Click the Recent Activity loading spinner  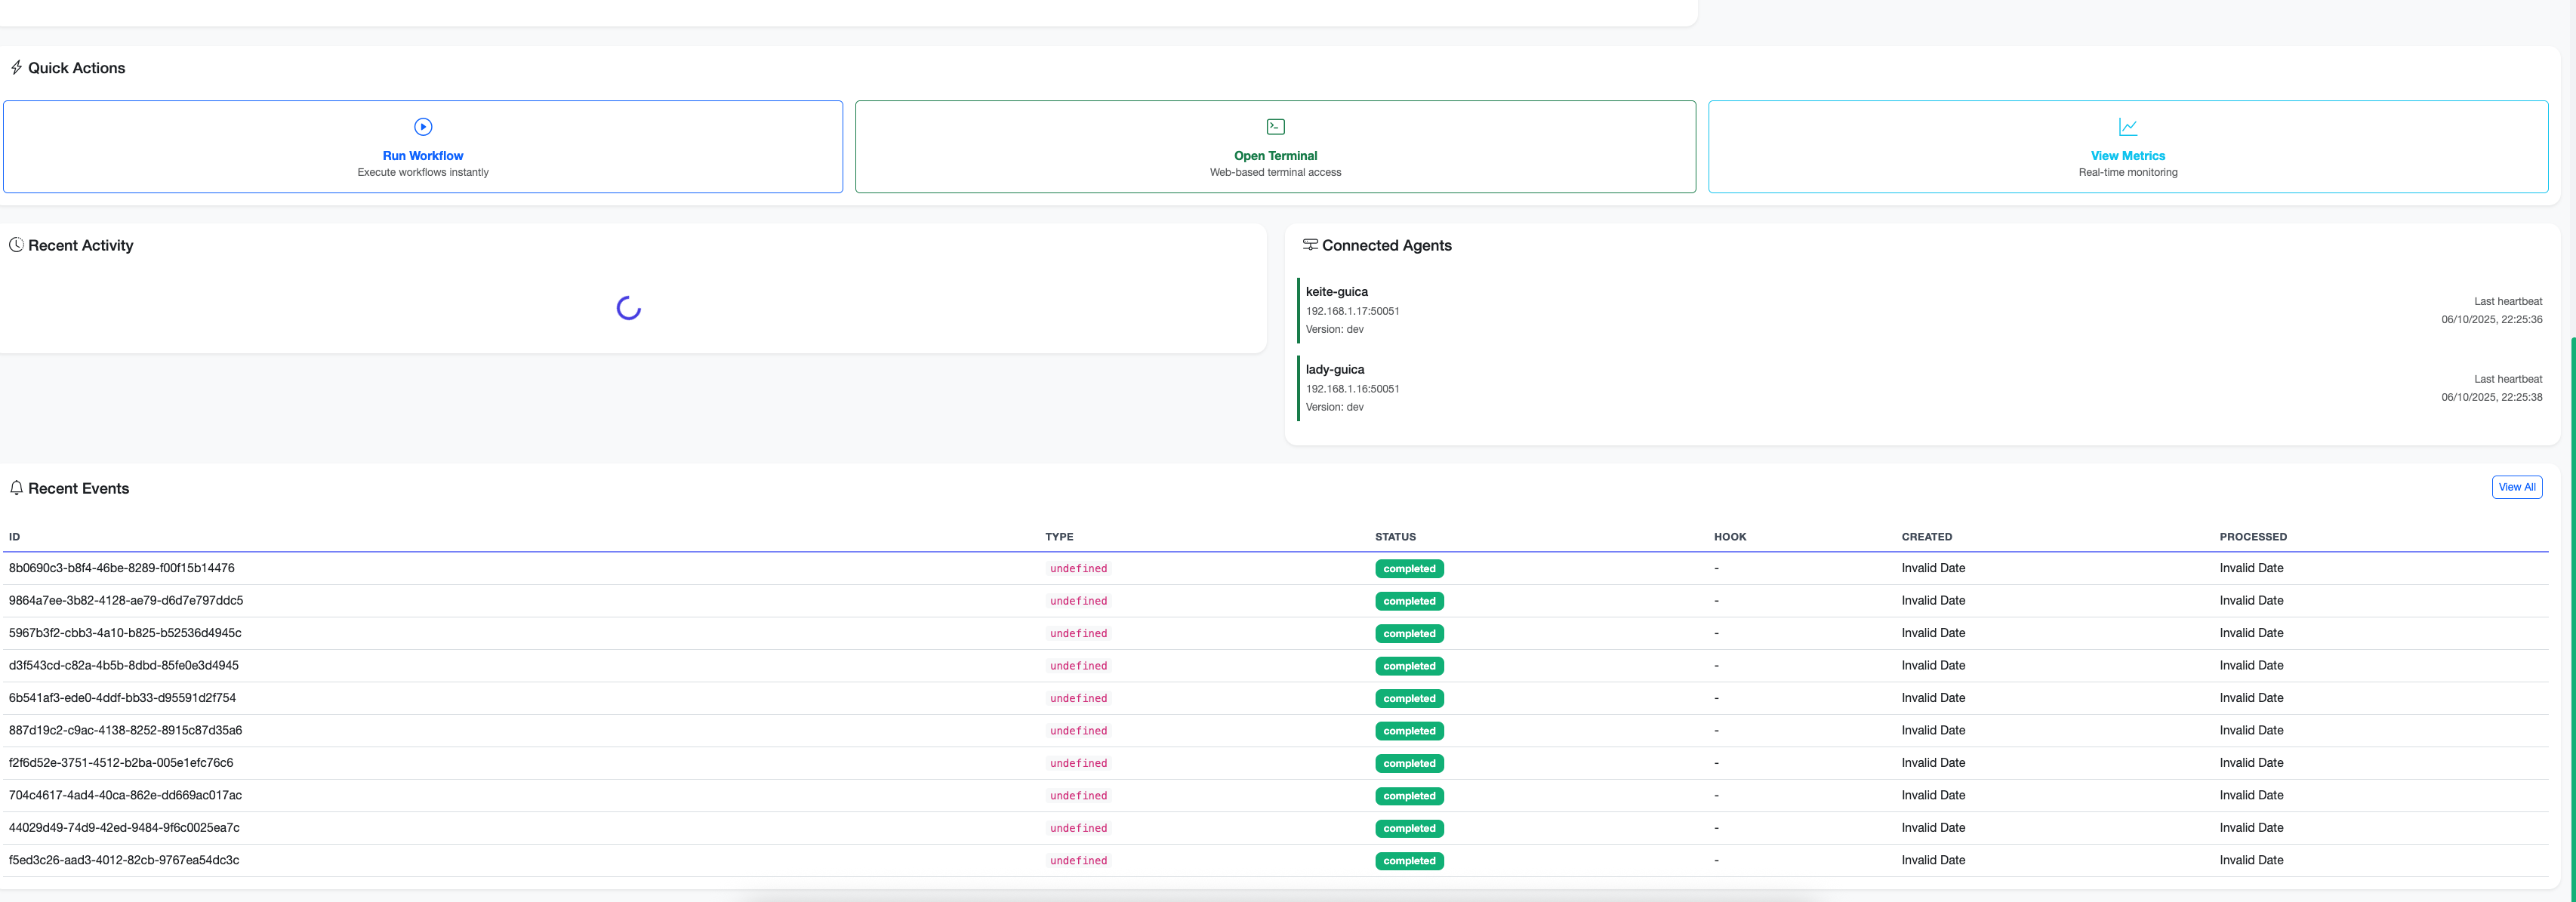[x=628, y=308]
